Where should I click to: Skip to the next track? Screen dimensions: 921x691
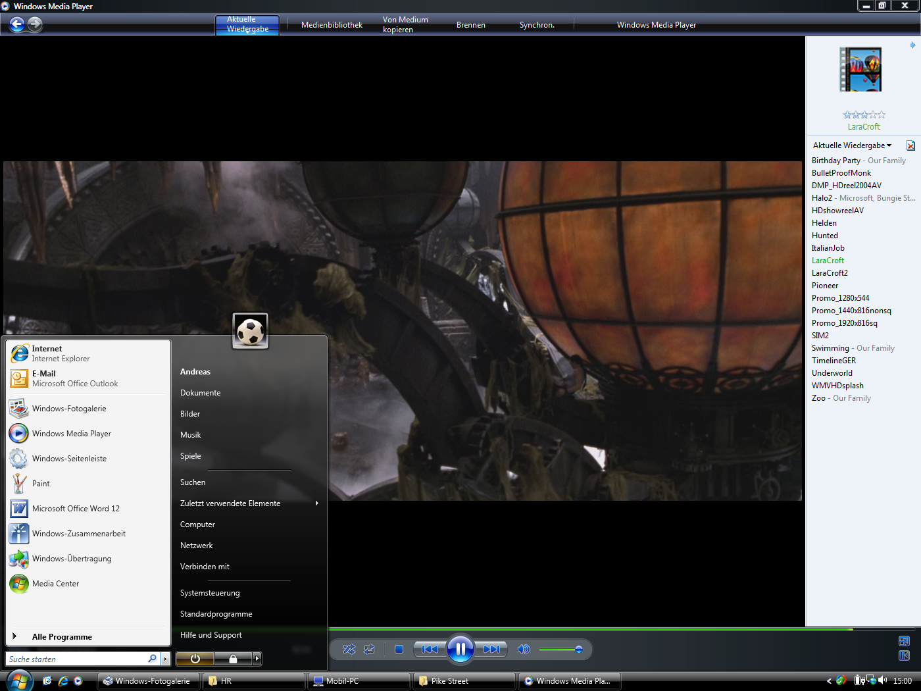tap(491, 650)
